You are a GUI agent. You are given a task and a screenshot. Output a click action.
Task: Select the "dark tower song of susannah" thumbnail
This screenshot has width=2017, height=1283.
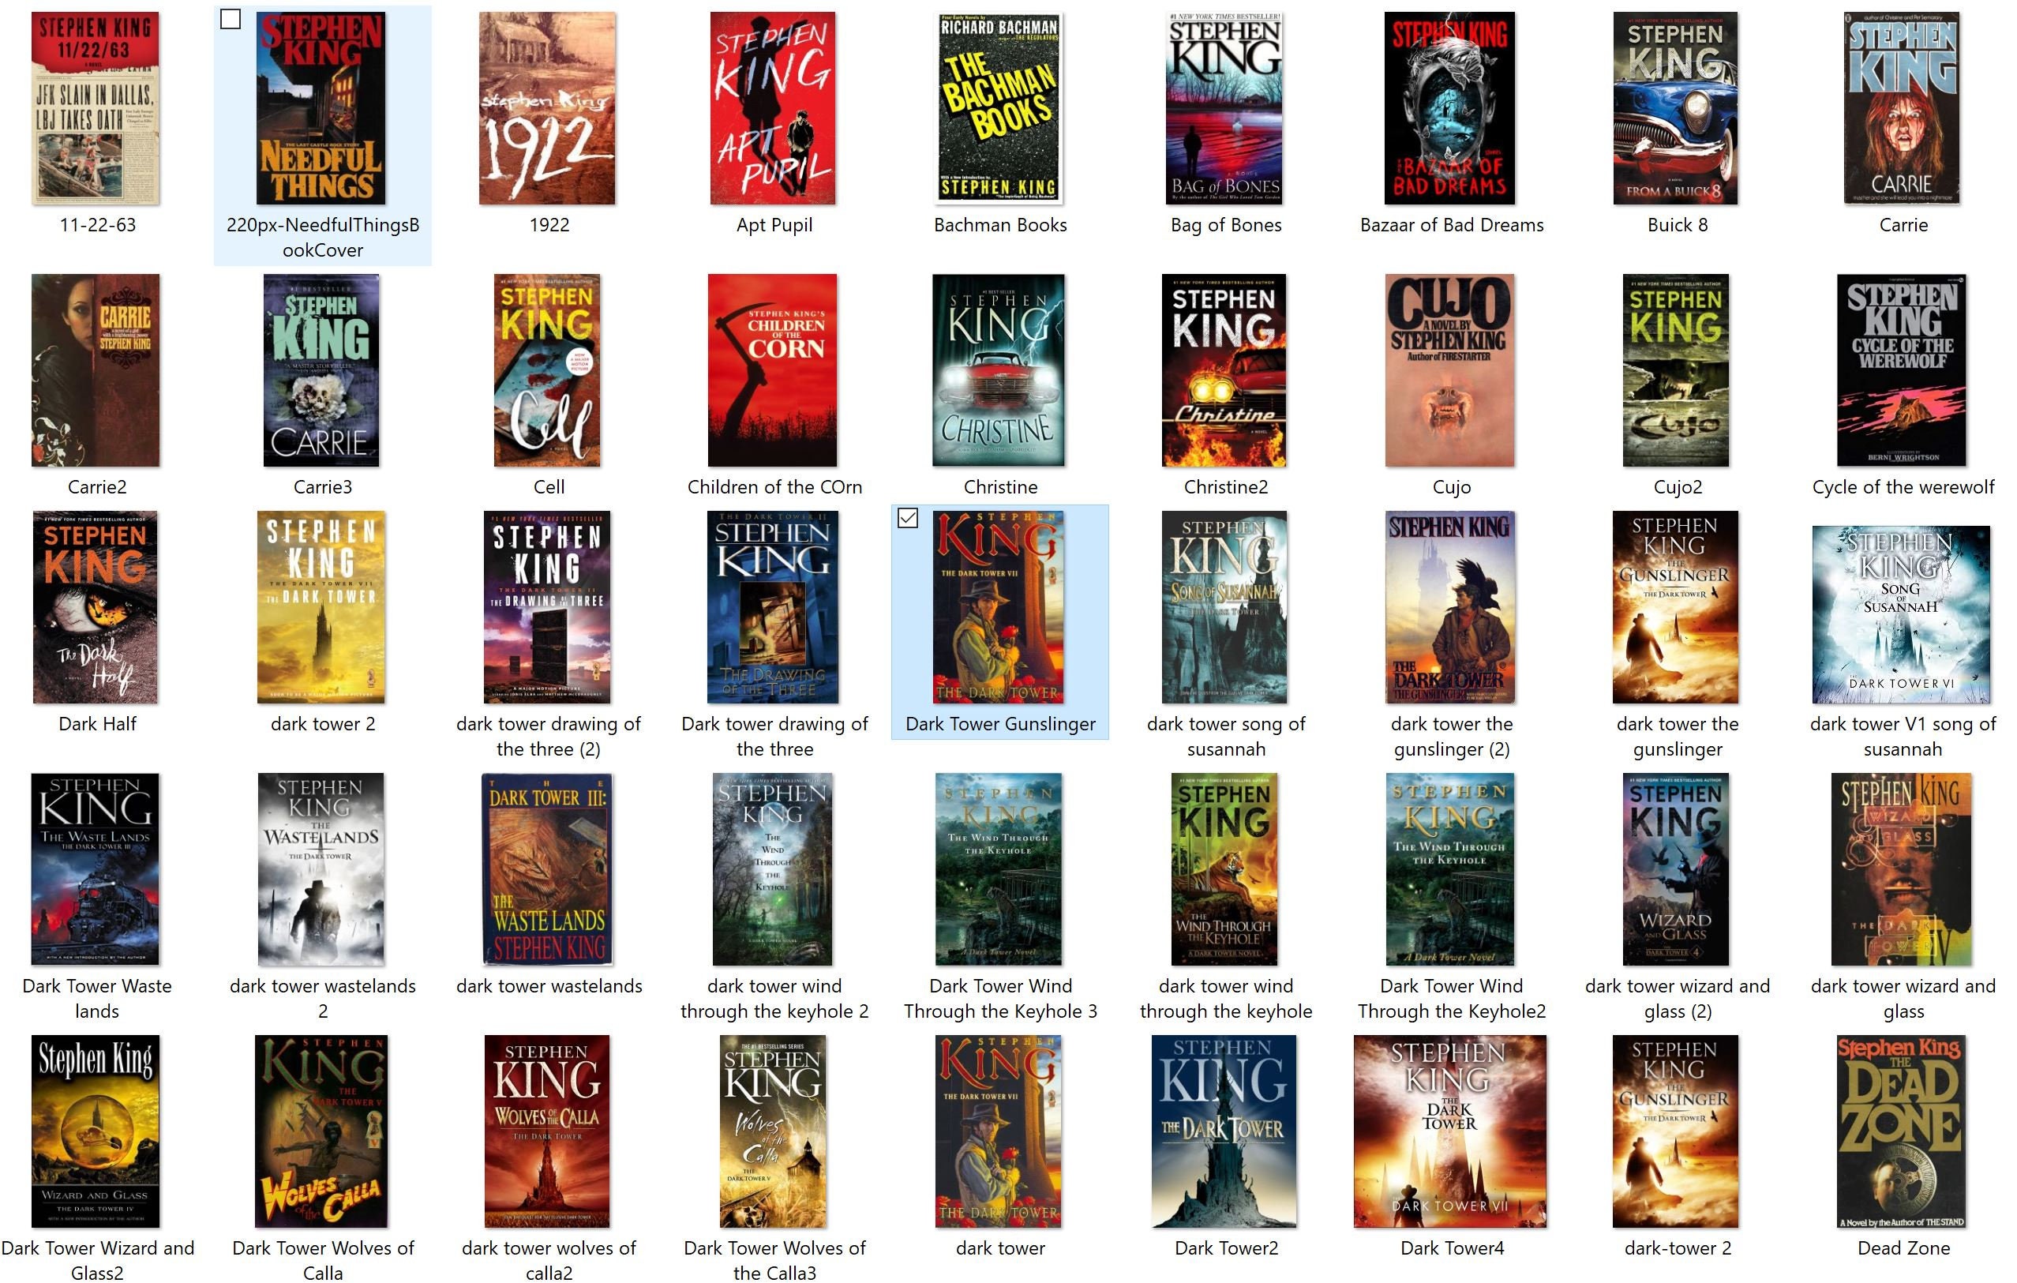(1224, 607)
